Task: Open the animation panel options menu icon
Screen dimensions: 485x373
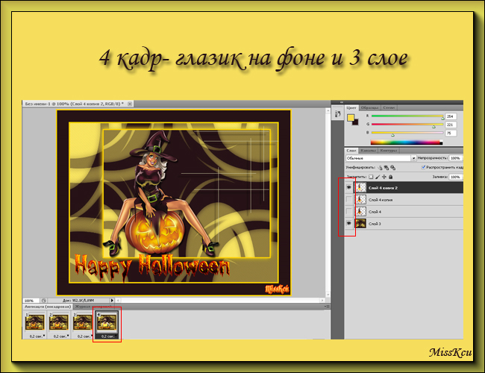Action: pos(327,307)
